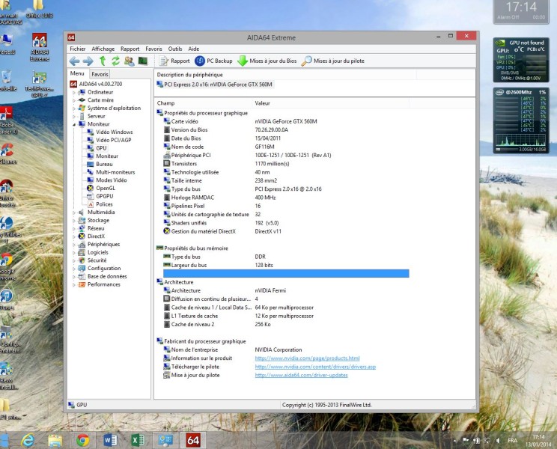Select Vidéo Windows tree item
557x449 pixels.
(114, 132)
